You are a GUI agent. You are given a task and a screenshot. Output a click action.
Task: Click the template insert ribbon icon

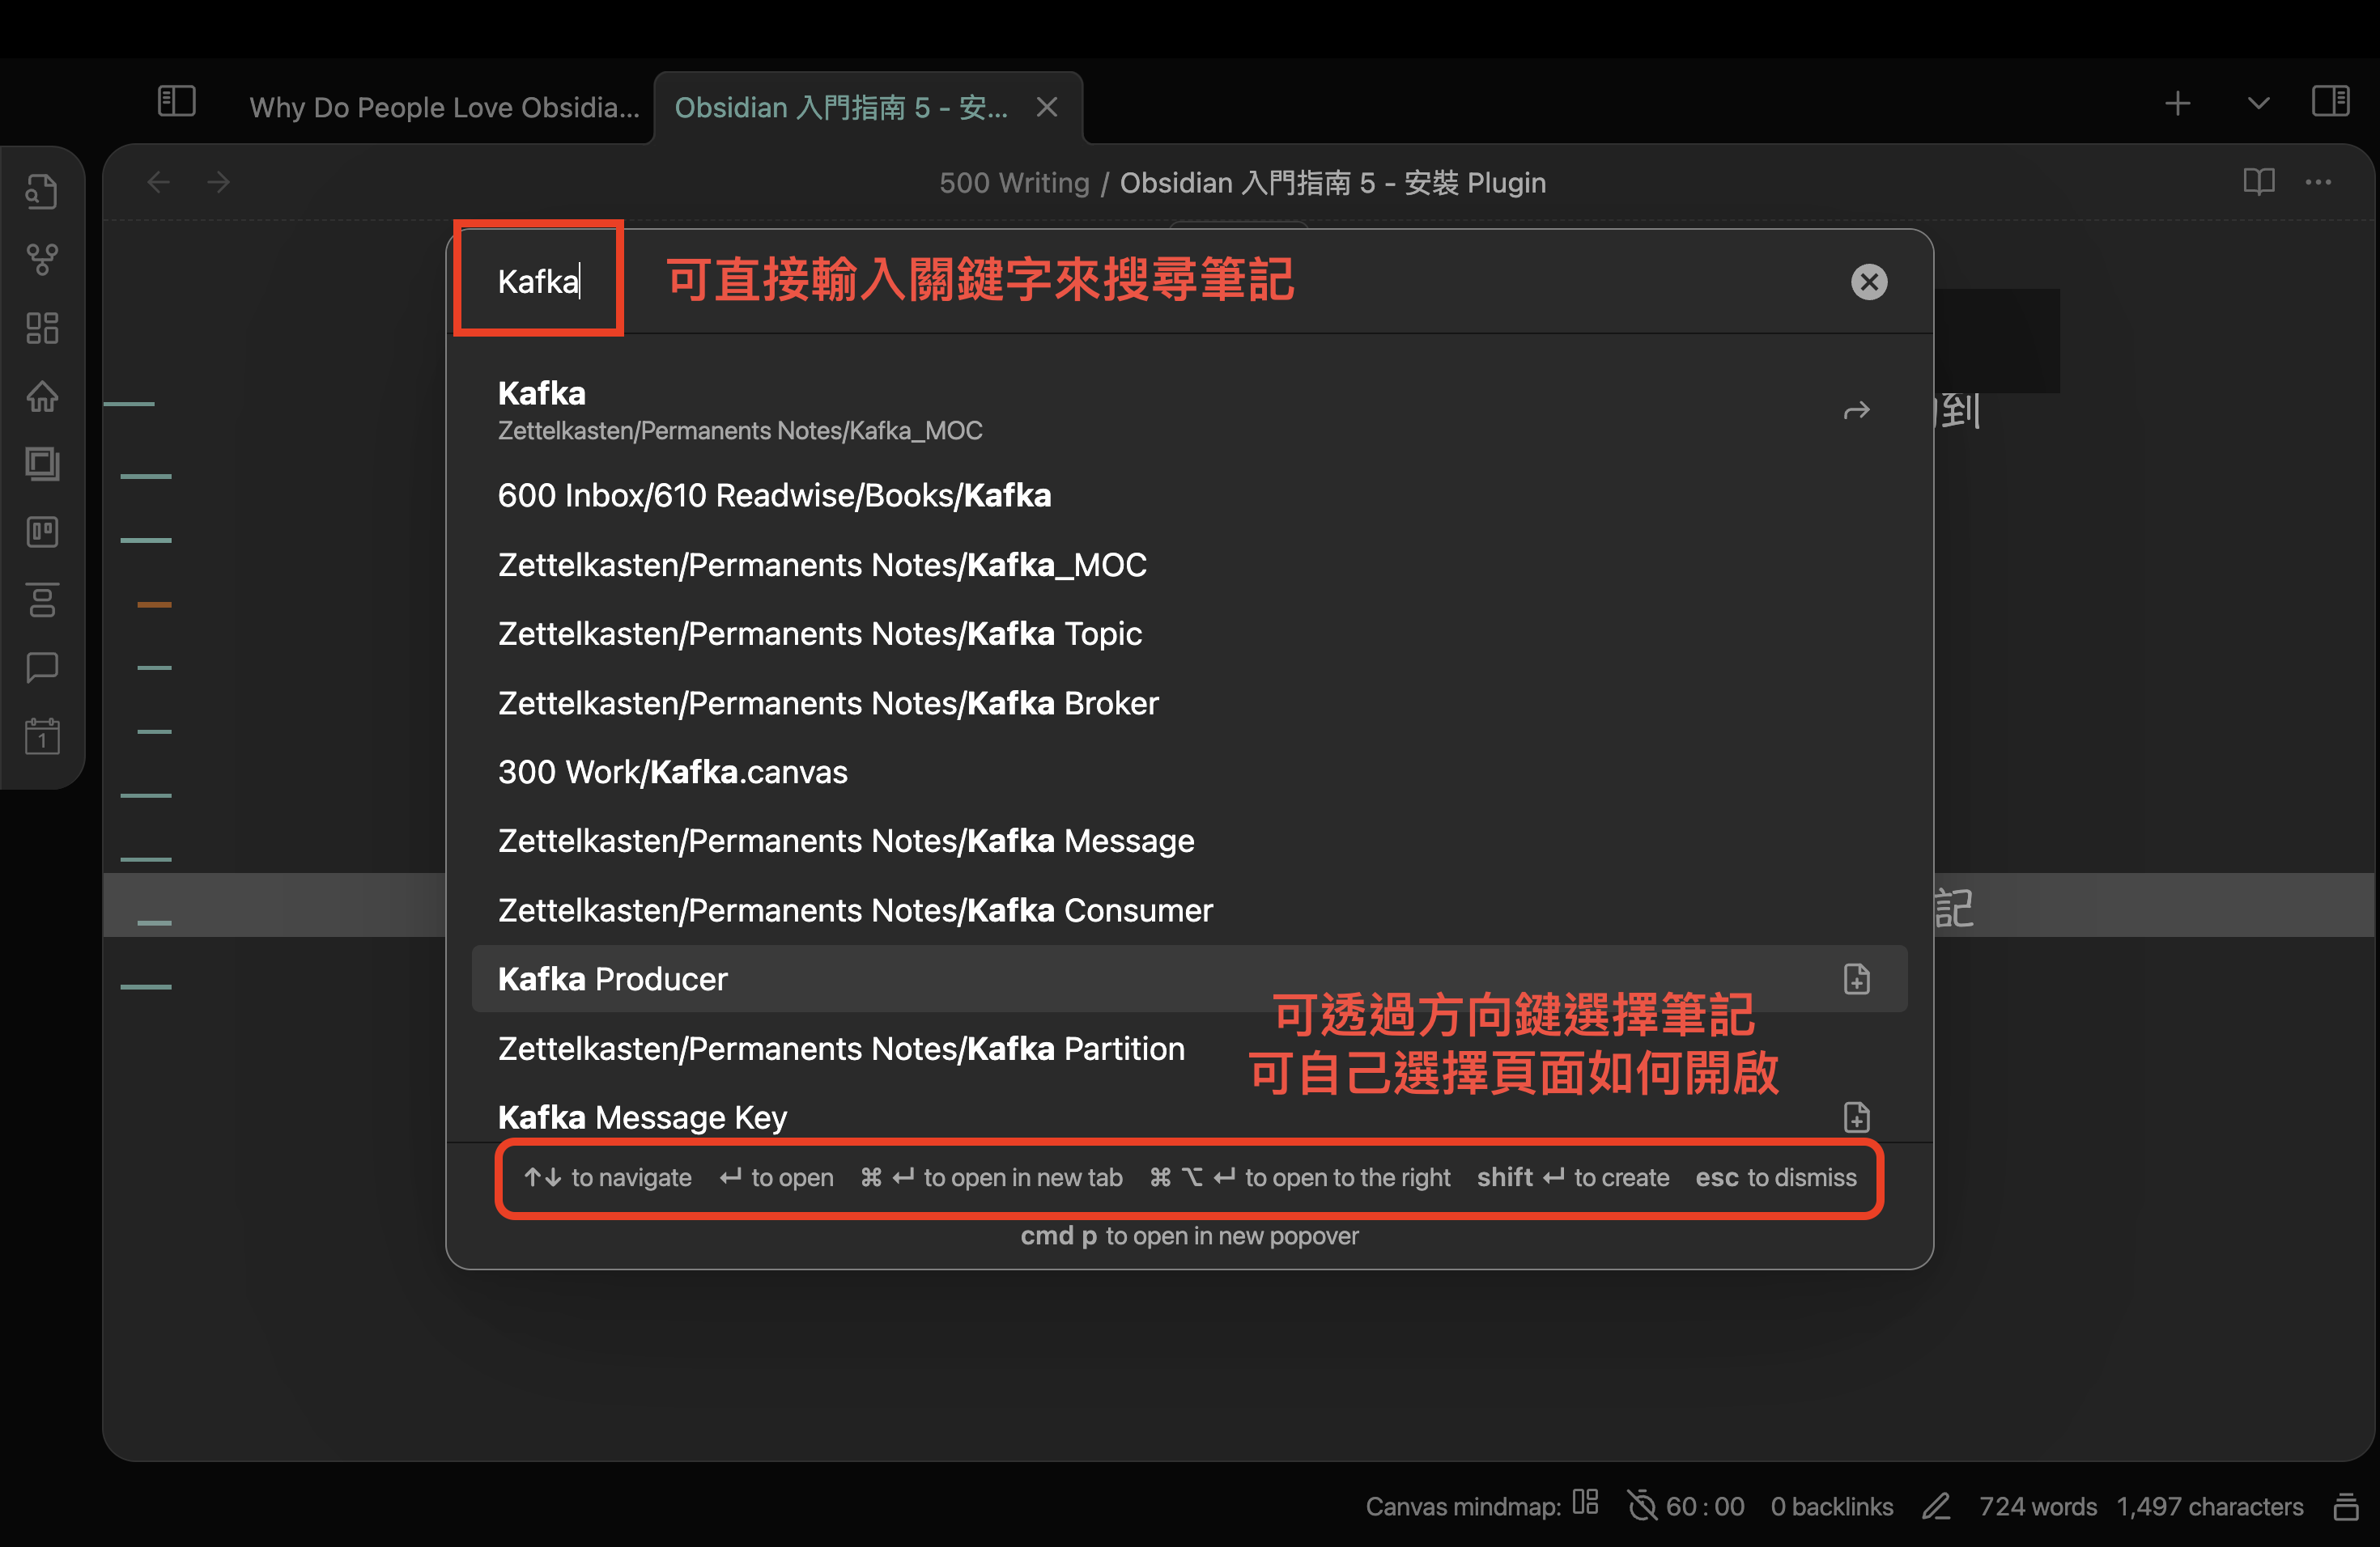pos(42,600)
